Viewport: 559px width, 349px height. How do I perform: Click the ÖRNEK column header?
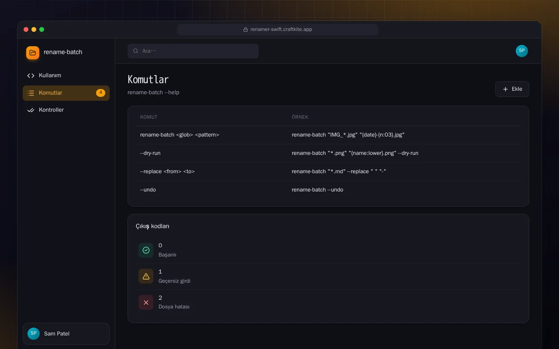[x=300, y=117]
